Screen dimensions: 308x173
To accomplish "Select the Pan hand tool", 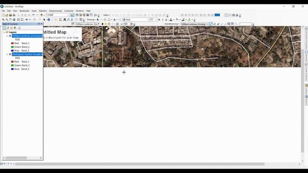I will [11, 20].
